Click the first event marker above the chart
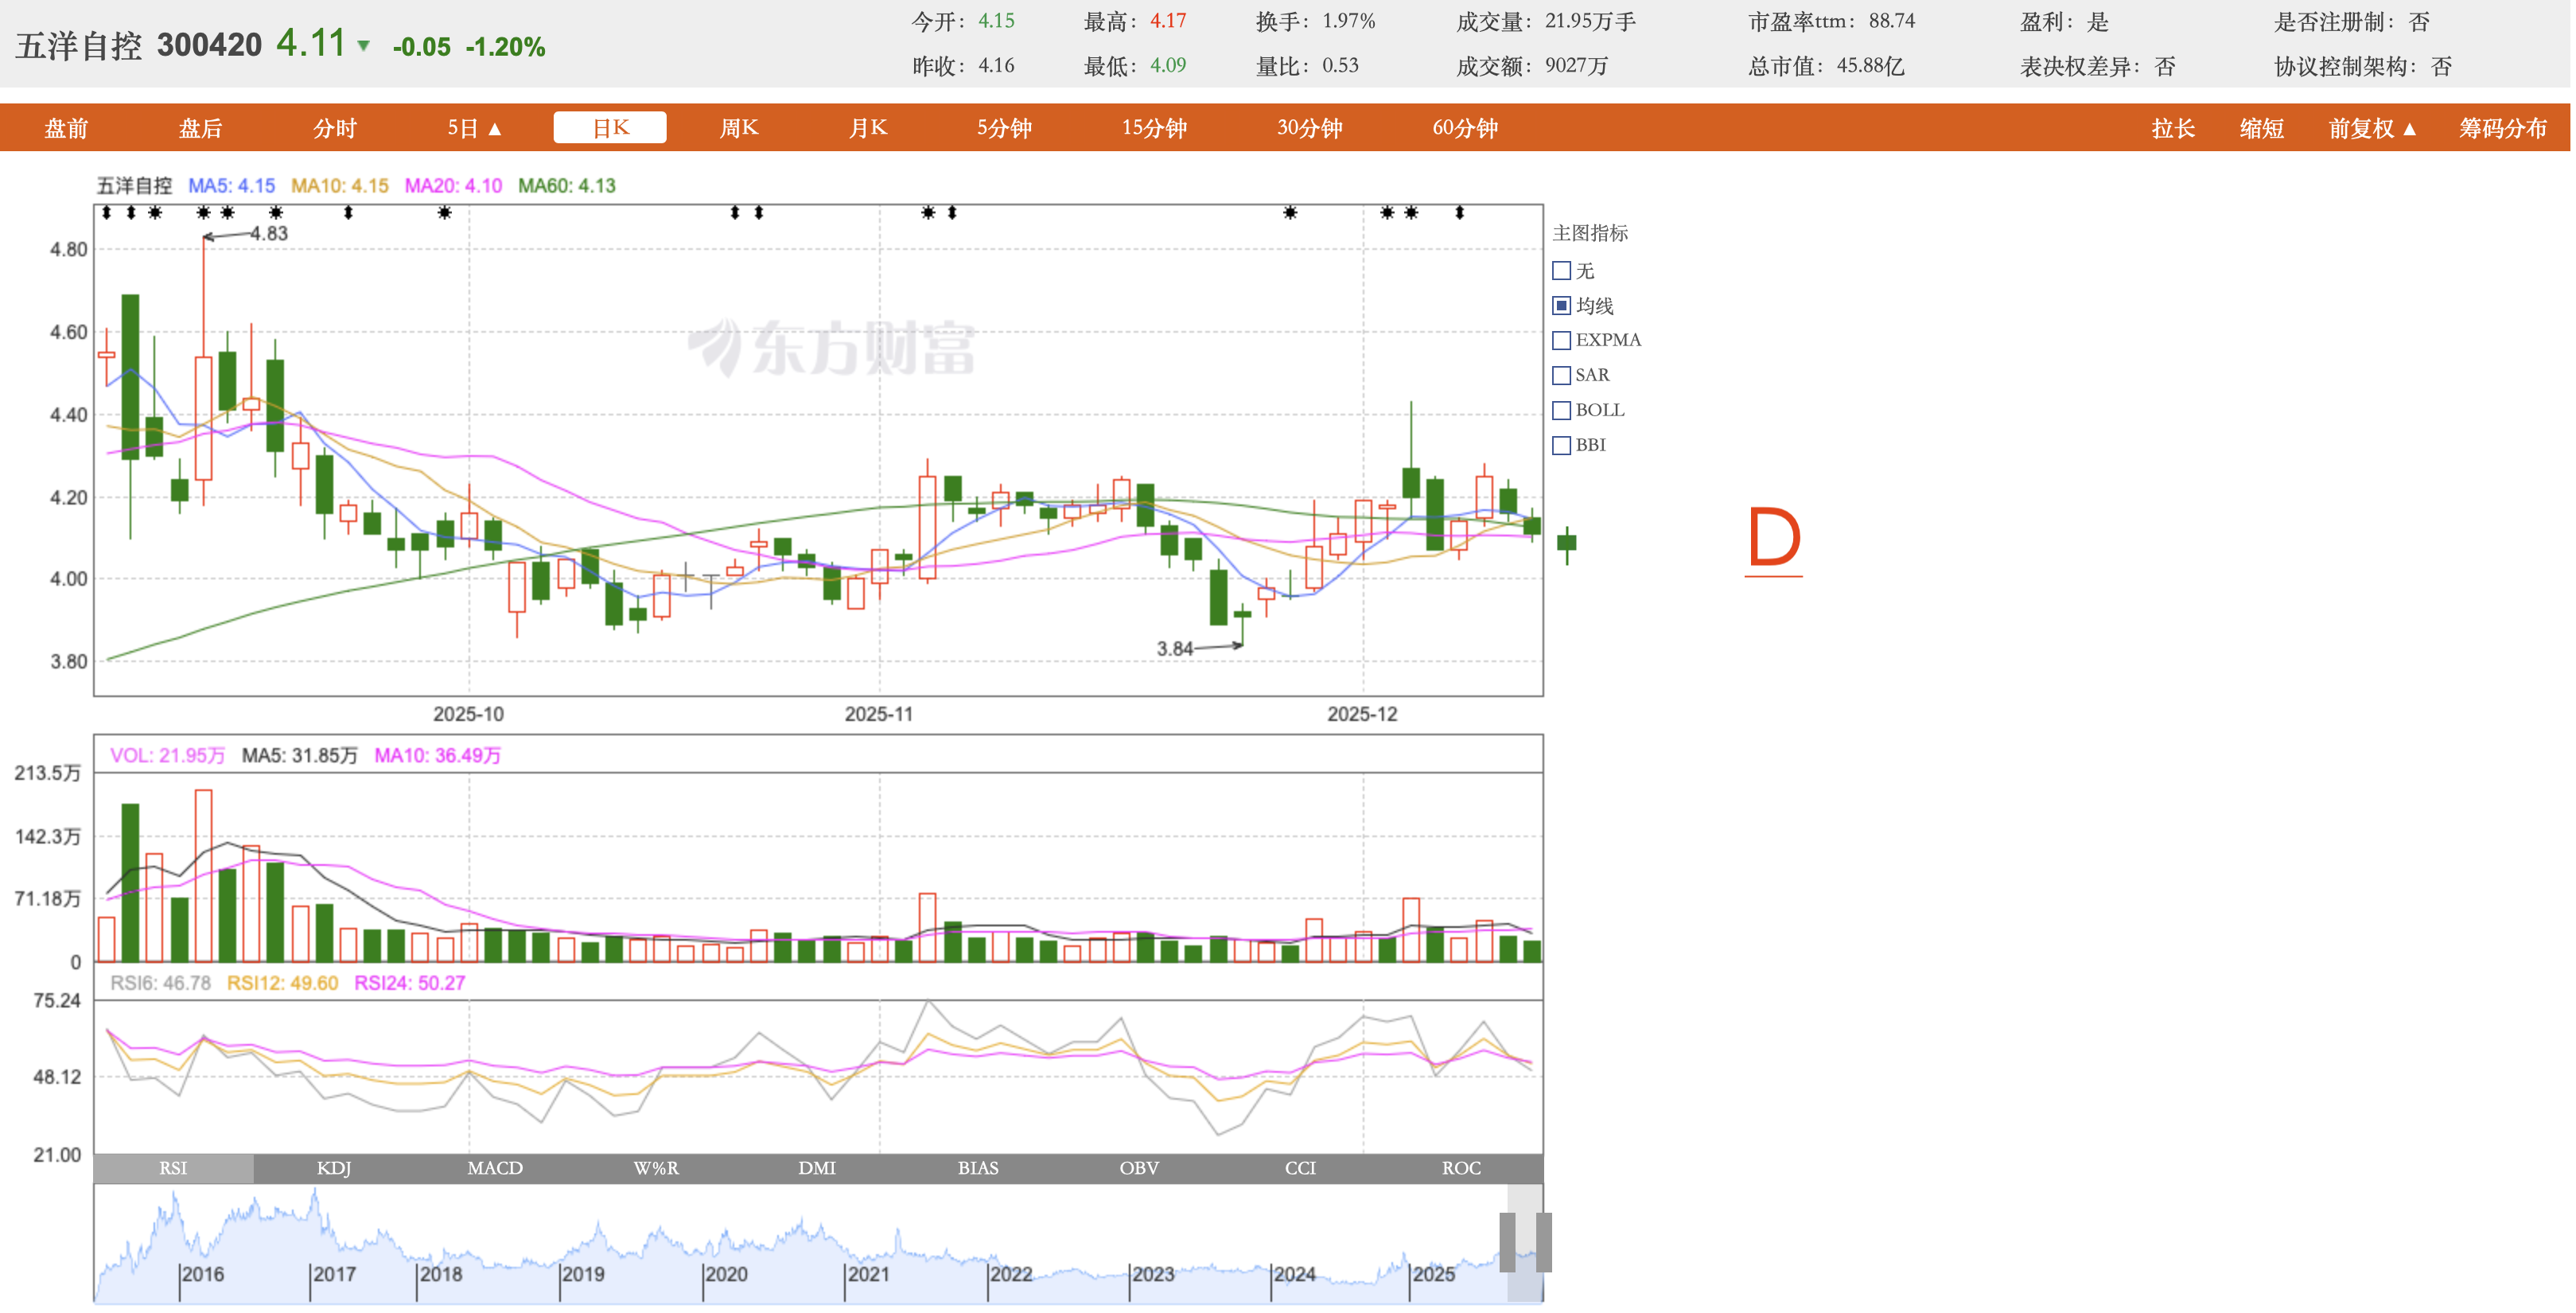 [x=106, y=213]
